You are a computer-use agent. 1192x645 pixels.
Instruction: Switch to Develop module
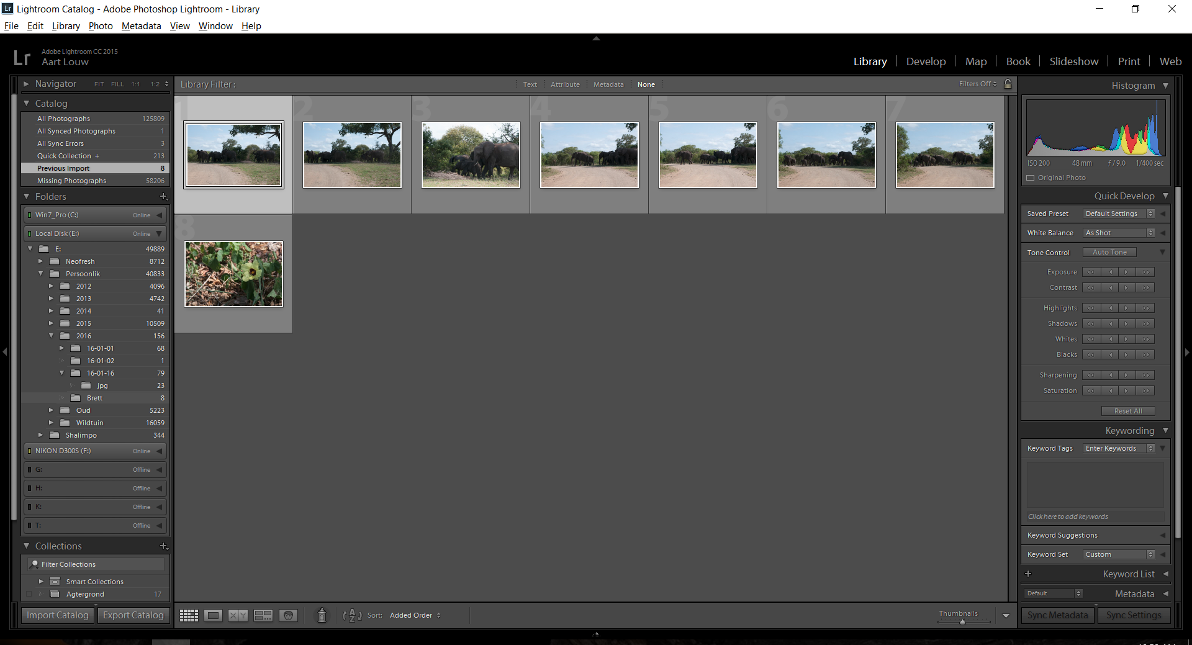(926, 61)
